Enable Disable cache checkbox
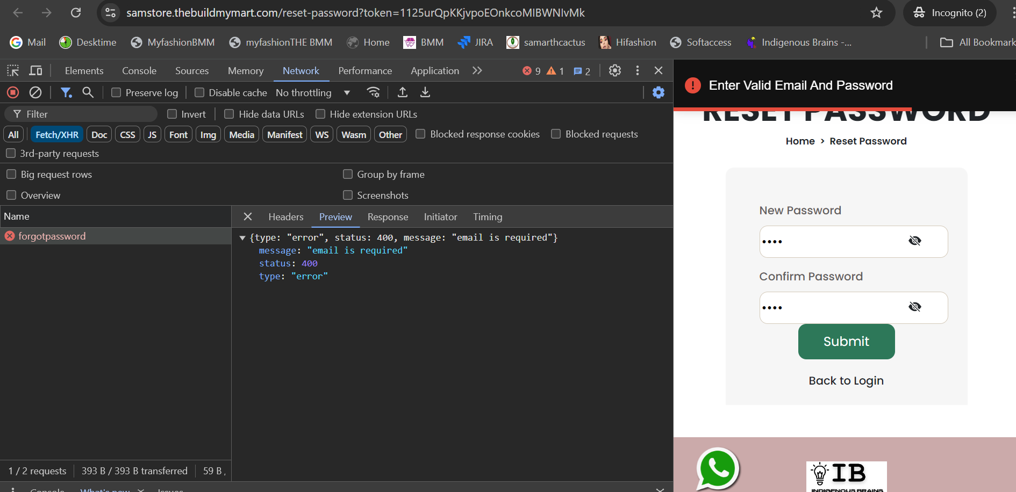 [x=199, y=92]
